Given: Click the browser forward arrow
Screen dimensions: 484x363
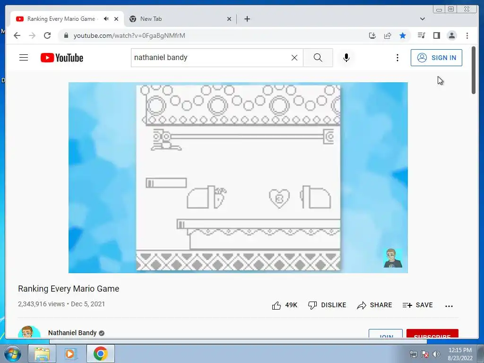Looking at the screenshot, I should click(32, 35).
